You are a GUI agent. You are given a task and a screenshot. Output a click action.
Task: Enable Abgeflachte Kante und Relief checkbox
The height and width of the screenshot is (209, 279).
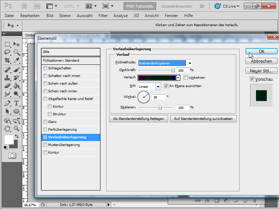tap(45, 99)
